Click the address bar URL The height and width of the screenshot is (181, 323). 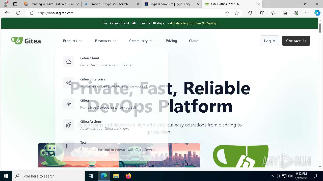[x=56, y=13]
